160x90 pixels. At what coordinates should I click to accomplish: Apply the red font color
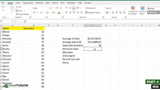[x=59, y=12]
